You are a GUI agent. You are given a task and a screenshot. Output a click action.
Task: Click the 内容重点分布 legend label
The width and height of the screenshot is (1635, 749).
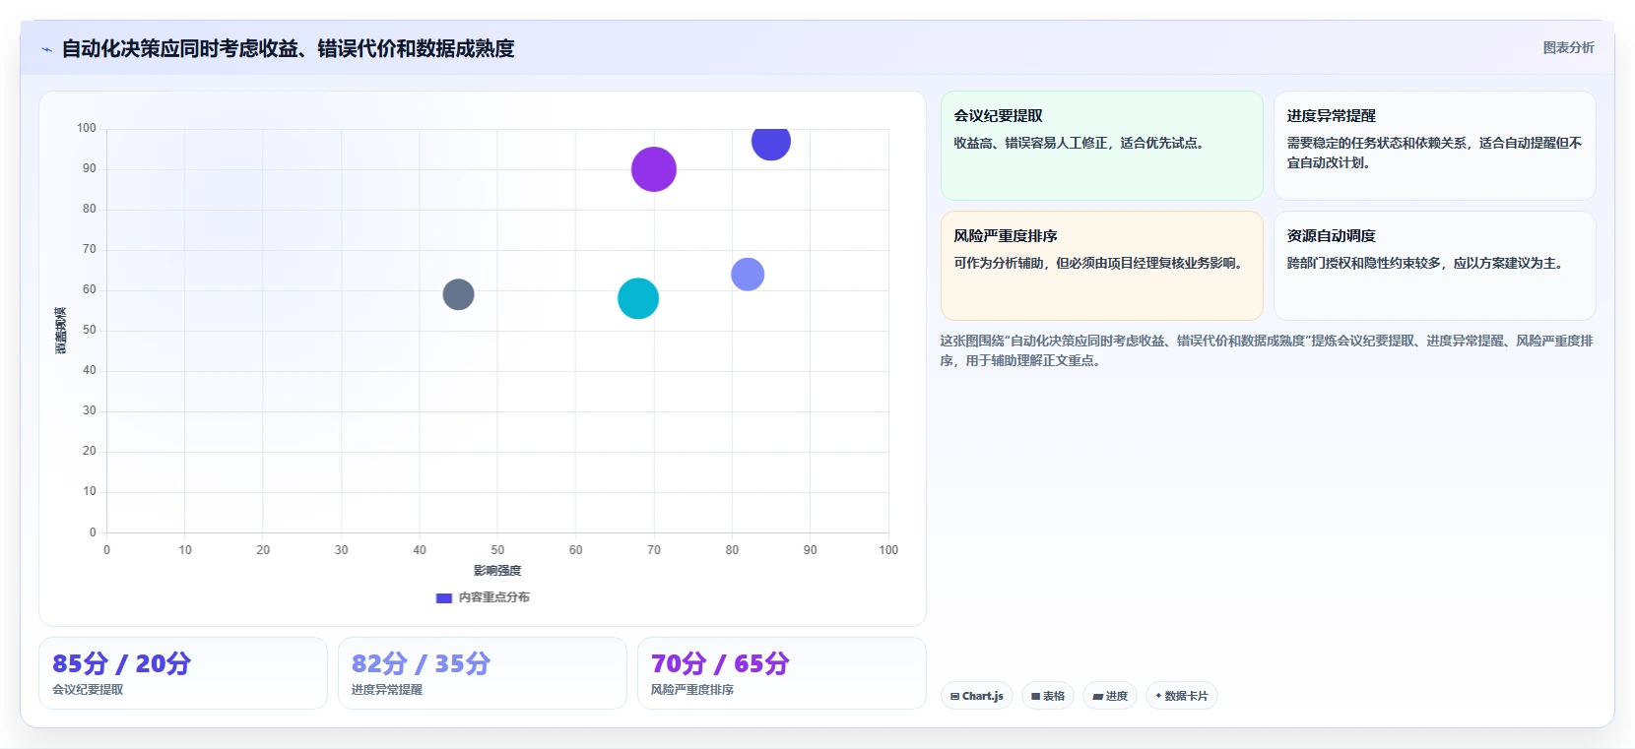pyautogui.click(x=494, y=597)
